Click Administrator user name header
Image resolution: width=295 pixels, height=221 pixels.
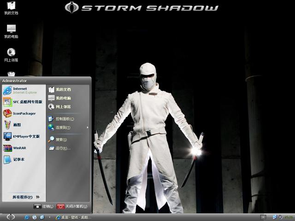click(14, 81)
